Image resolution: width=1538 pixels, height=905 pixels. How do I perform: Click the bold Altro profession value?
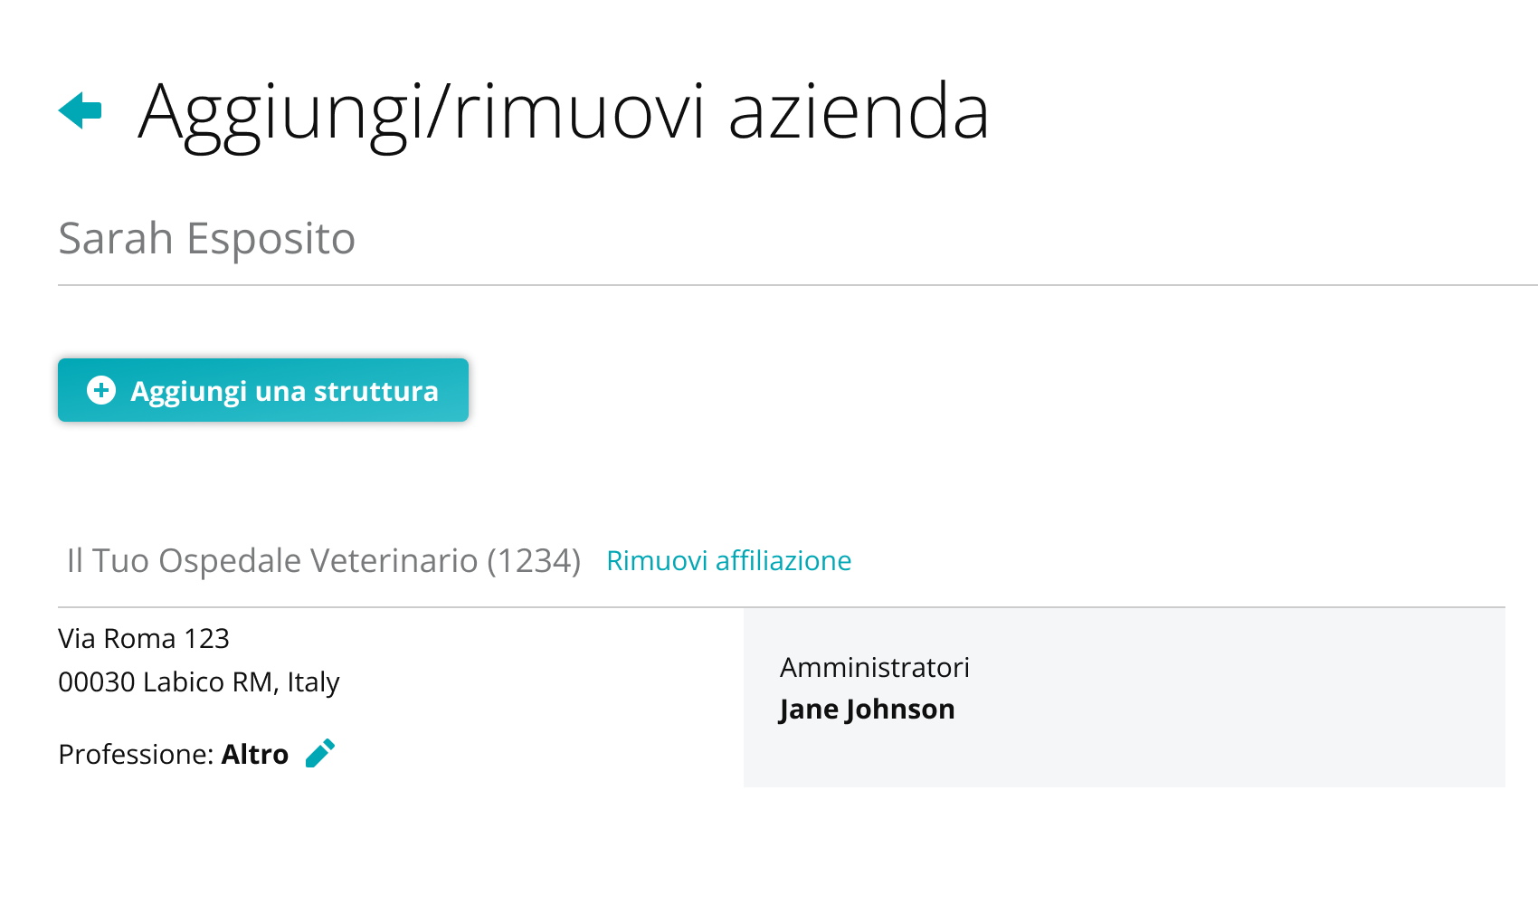255,754
